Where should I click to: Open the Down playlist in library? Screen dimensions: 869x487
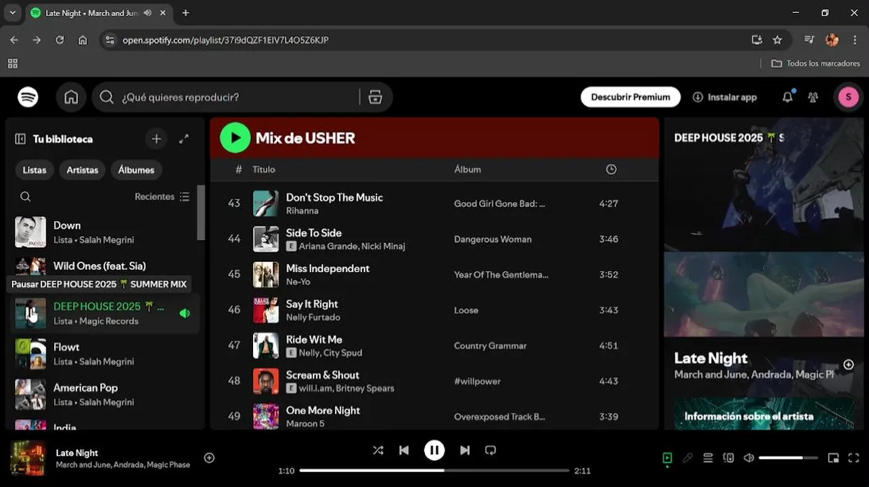pyautogui.click(x=106, y=232)
